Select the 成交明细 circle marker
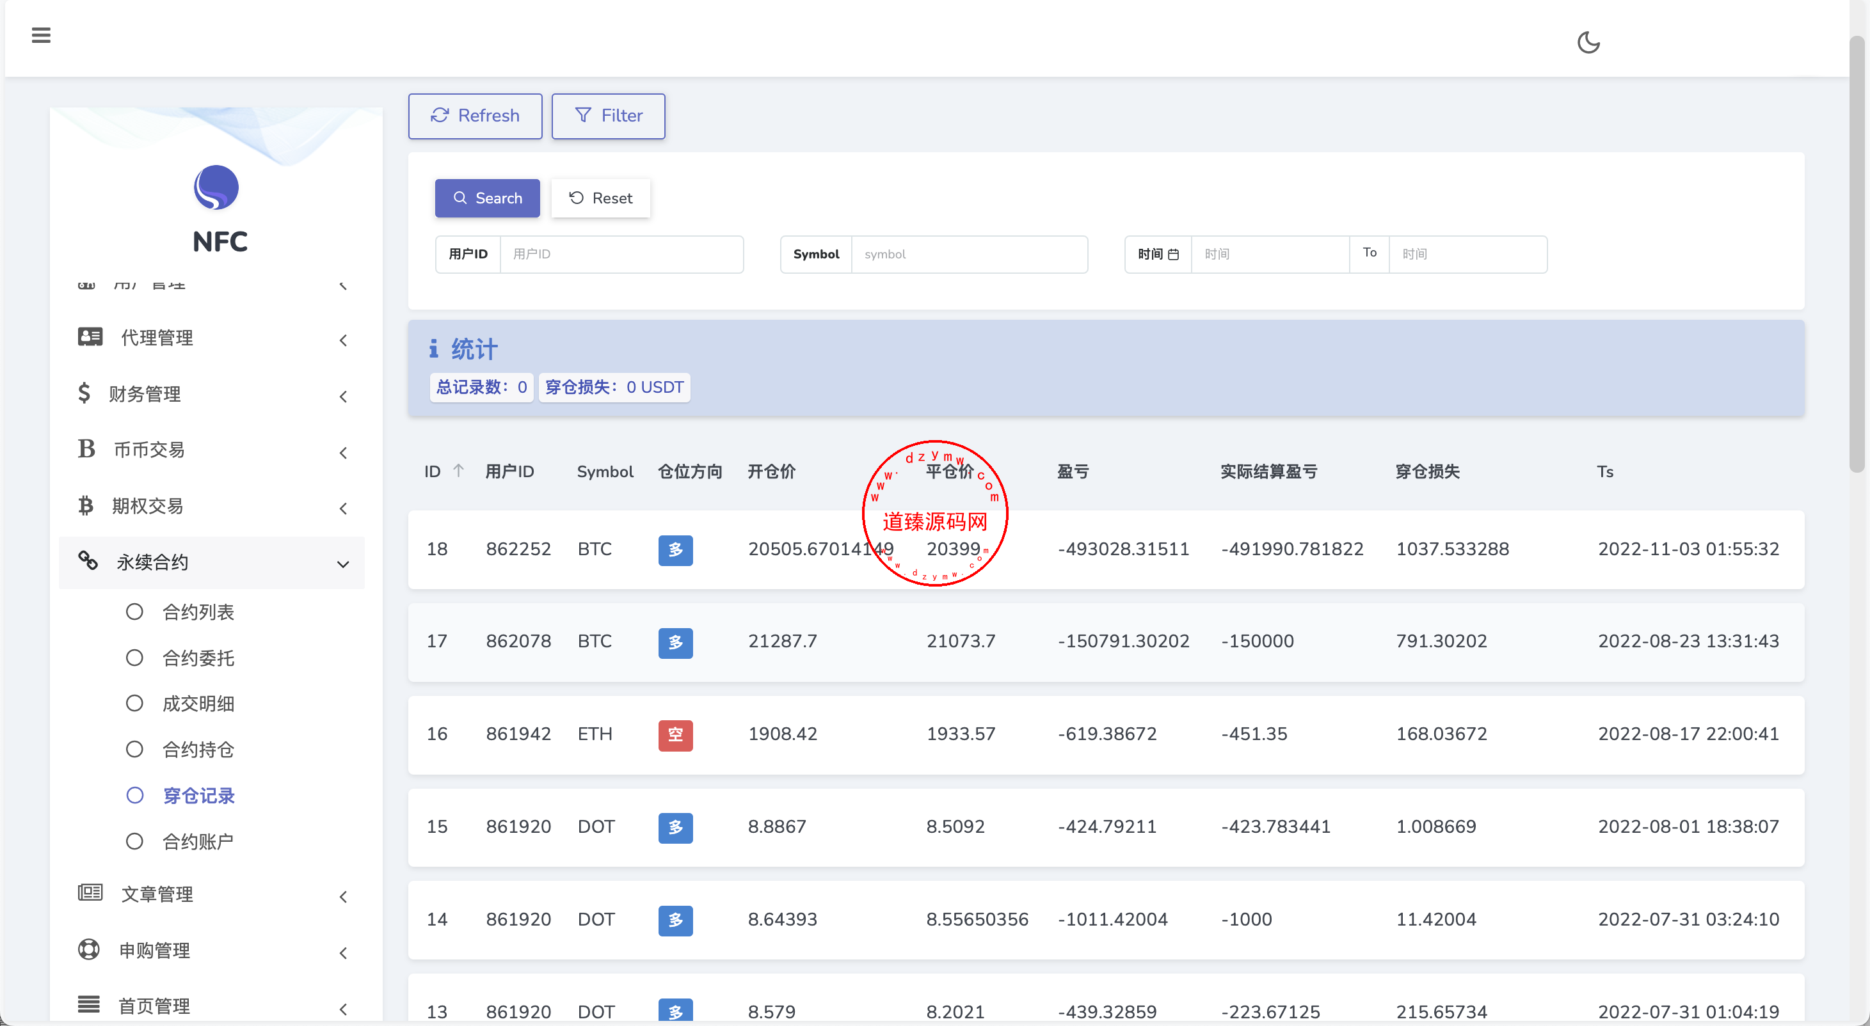 click(134, 703)
